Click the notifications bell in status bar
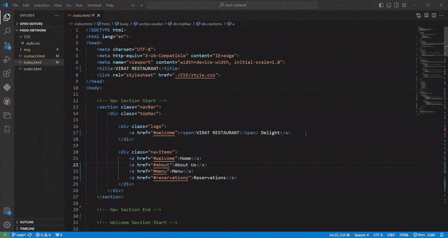 coord(442,235)
